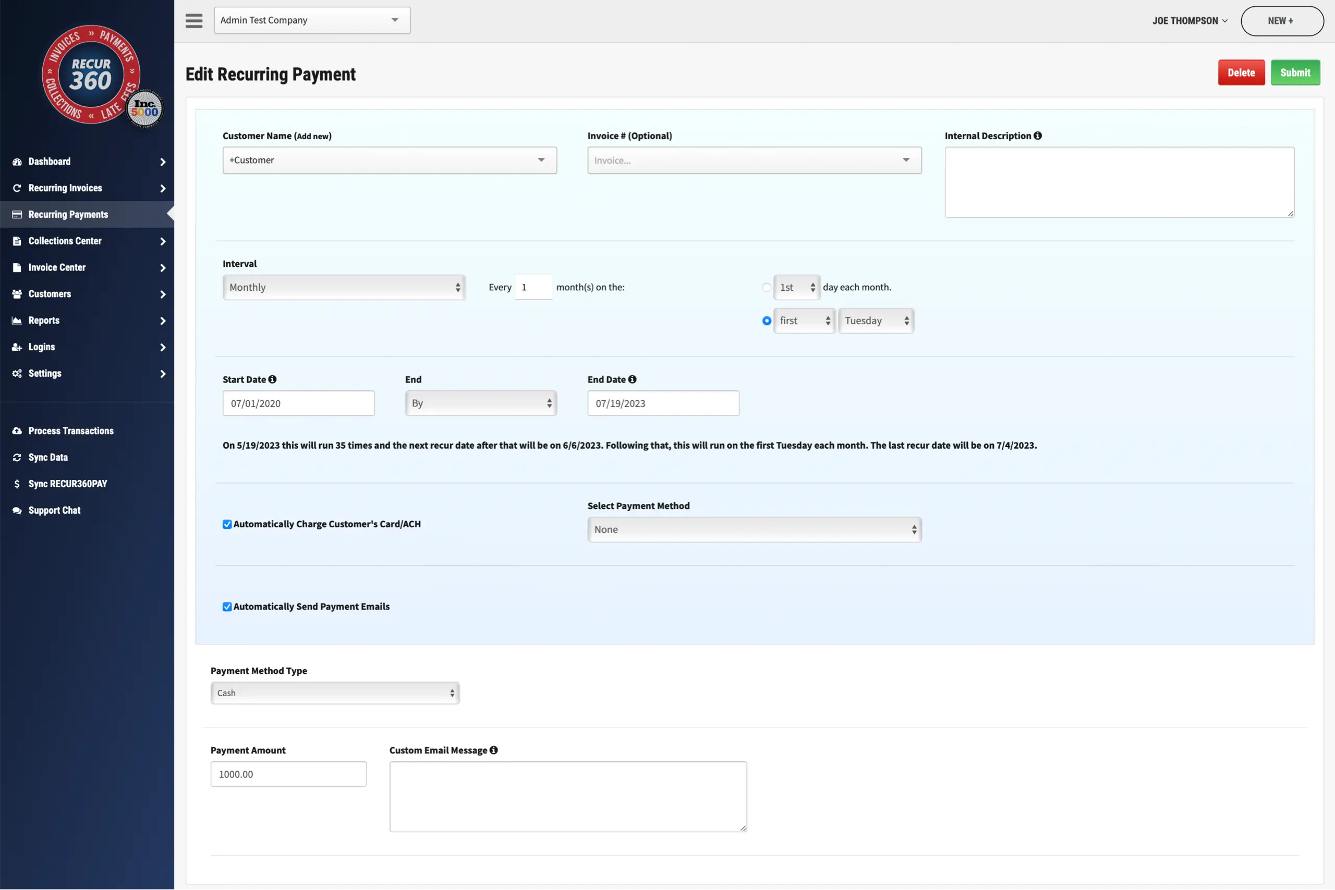Click the Every month(s) number field
Image resolution: width=1335 pixels, height=890 pixels.
(533, 287)
